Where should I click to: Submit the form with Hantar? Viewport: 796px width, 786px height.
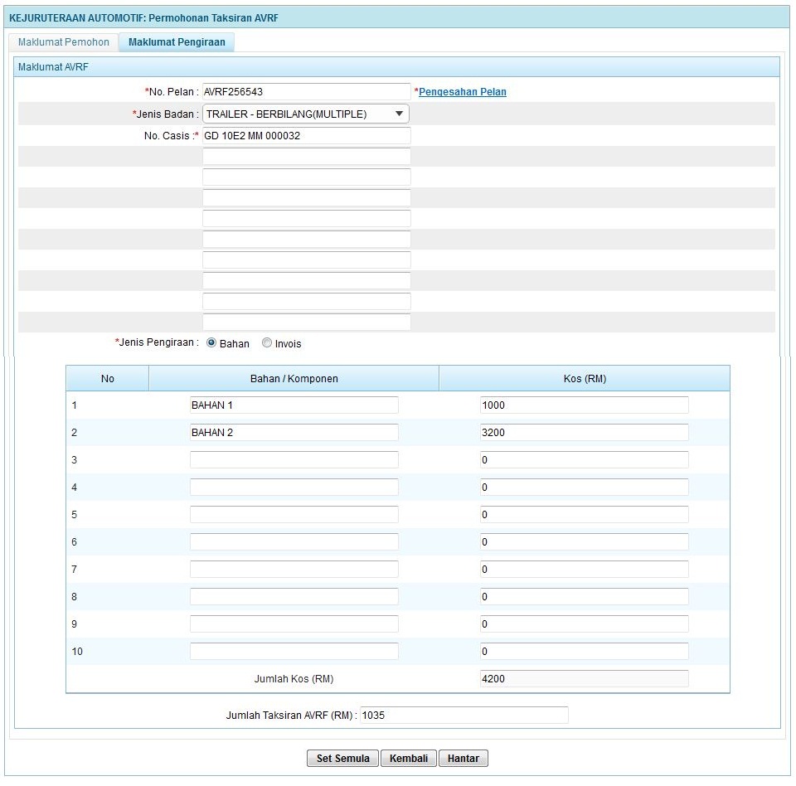pos(463,759)
